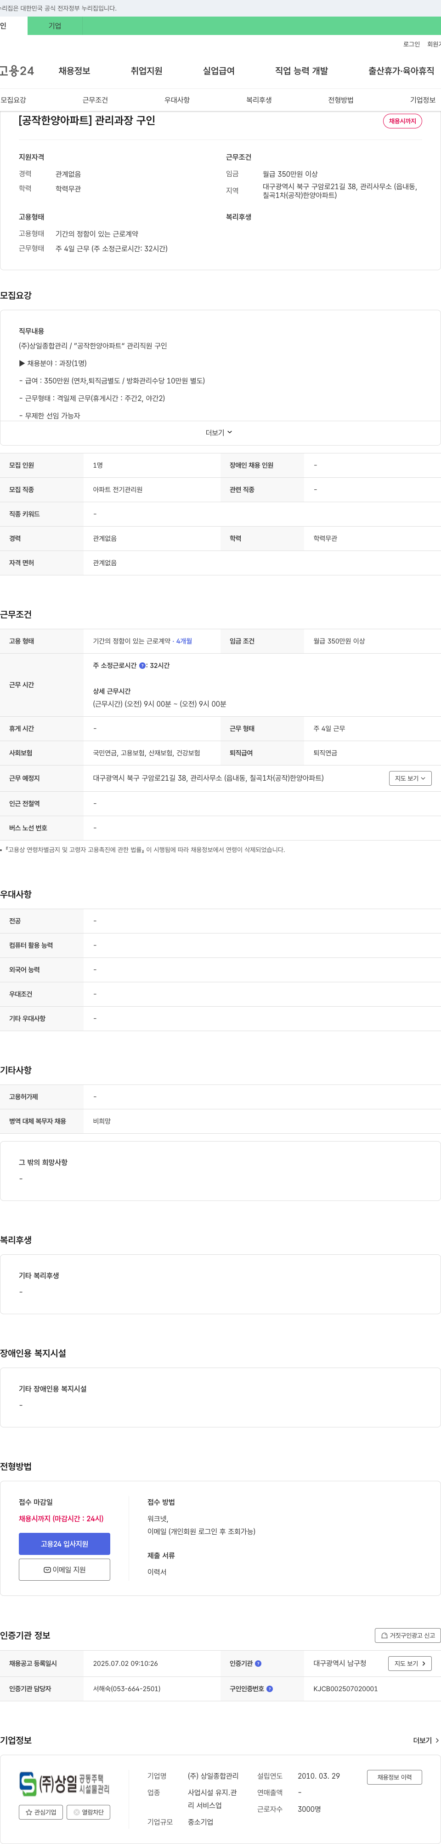Click the 구인인증번호 help question-mark icon
441x1844 pixels.
click(270, 1688)
